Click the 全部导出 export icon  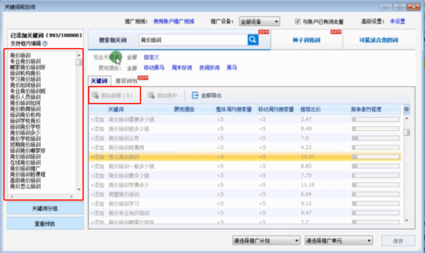(195, 95)
